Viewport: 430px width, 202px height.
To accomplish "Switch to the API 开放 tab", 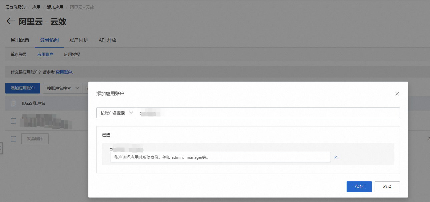I will (107, 40).
